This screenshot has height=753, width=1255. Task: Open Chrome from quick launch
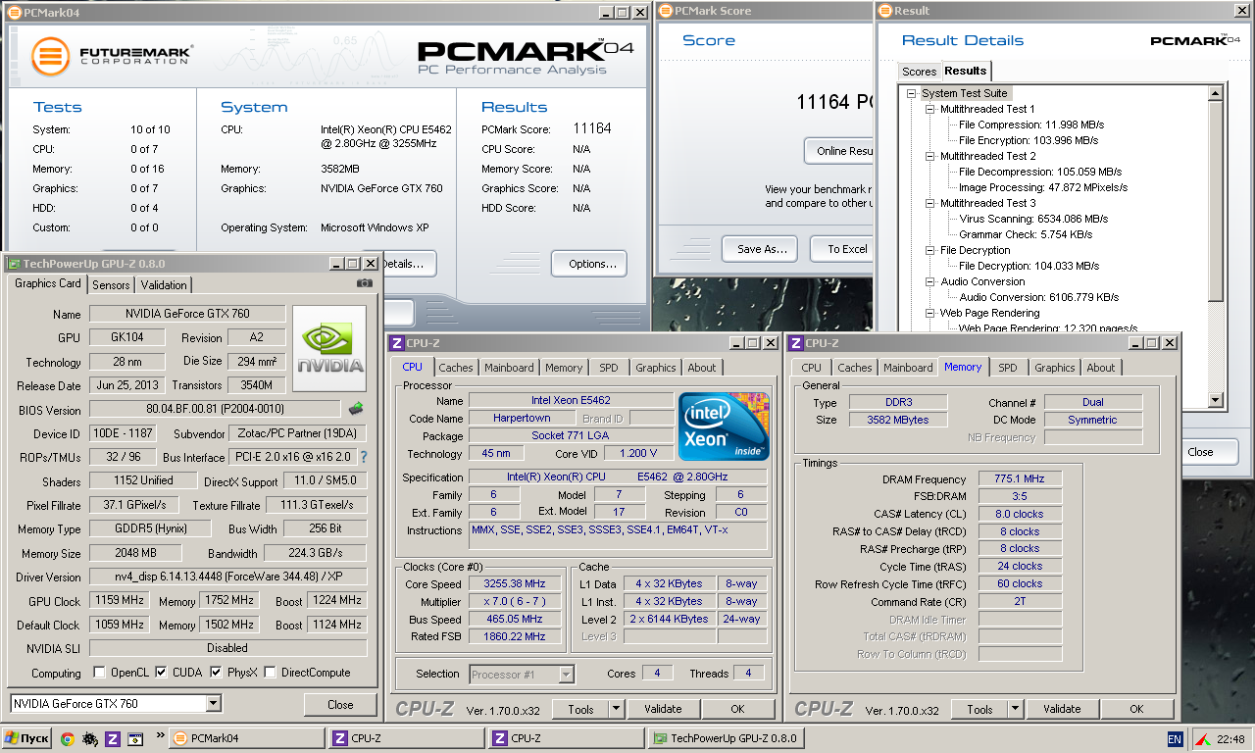point(68,738)
